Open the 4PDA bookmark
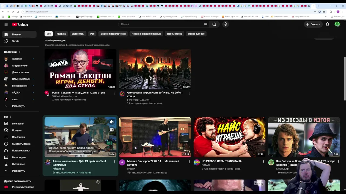 (265, 17)
